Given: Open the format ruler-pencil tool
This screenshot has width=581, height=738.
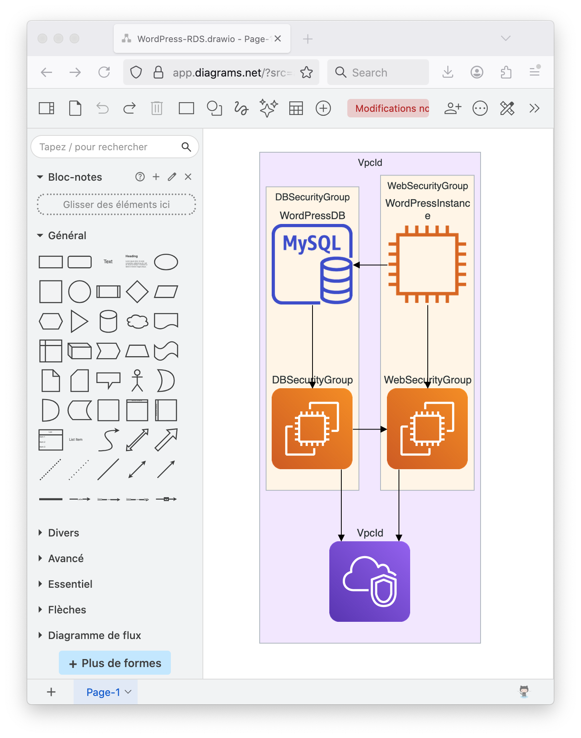Looking at the screenshot, I should [x=507, y=108].
